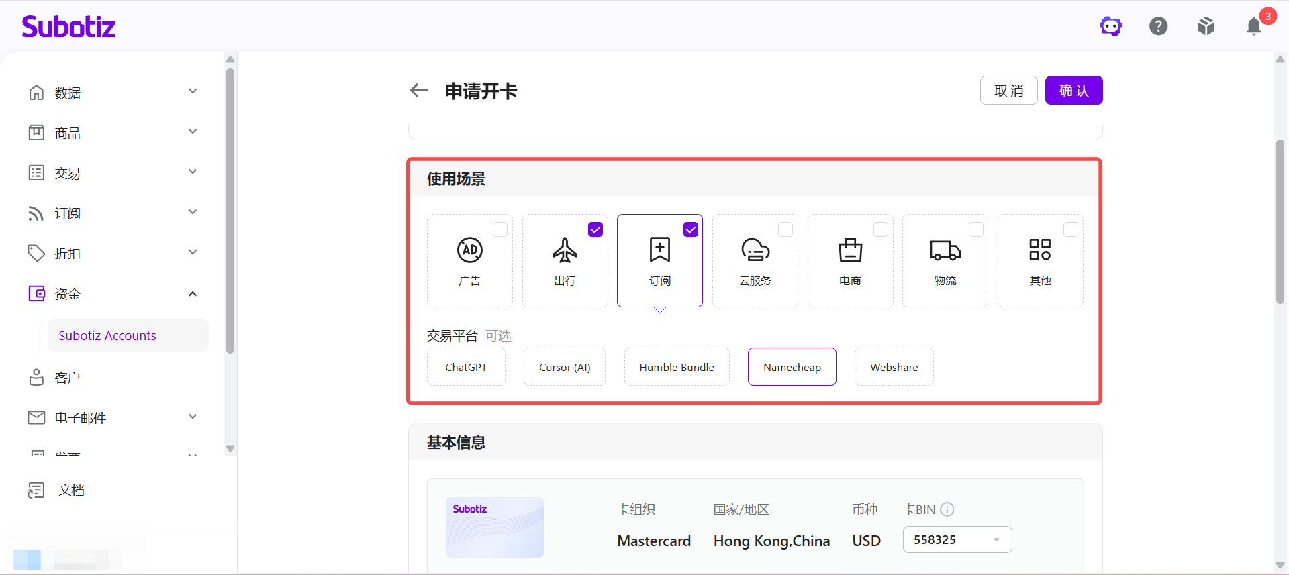Click the 基本信息 section heading
The image size is (1289, 575).
[457, 443]
